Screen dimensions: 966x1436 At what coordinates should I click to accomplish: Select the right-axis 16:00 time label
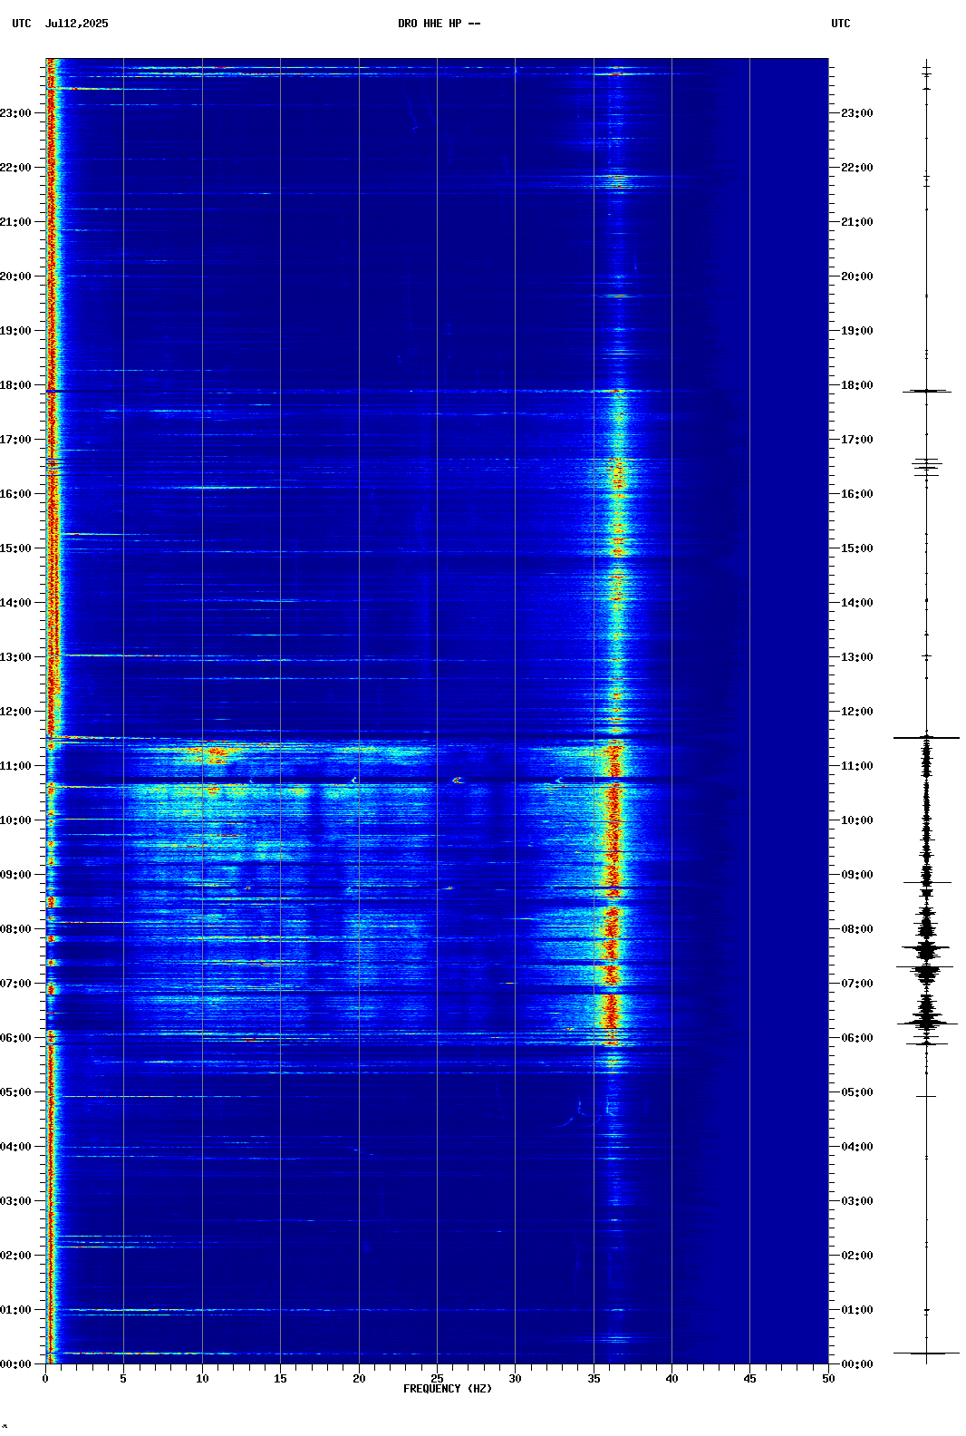pos(857,494)
